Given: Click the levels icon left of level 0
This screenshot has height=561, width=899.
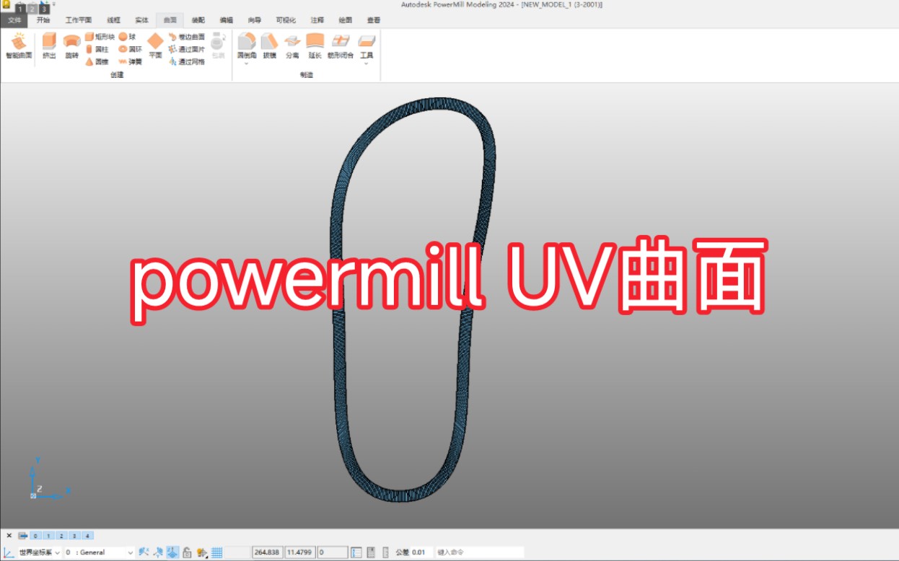Looking at the screenshot, I should coord(23,536).
